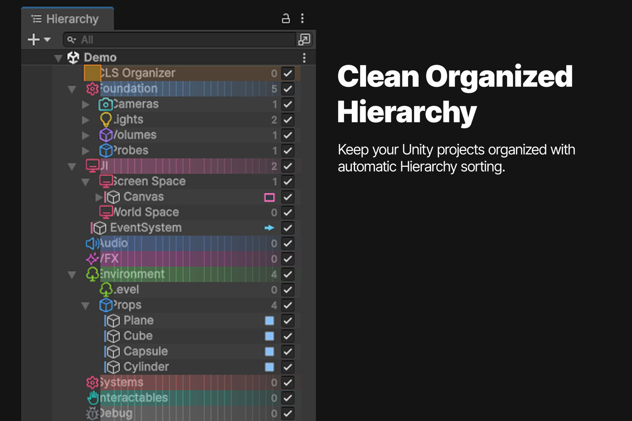Toggle the checkbox on CLS Organizer row
The image size is (632, 421).
click(x=287, y=74)
